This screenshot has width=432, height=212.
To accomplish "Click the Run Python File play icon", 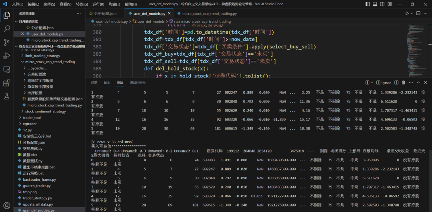I will click(407, 13).
